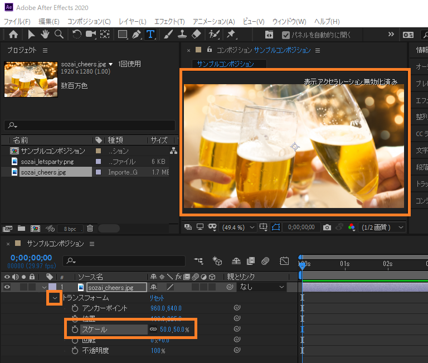
Task: Click the layer 1 label color swatch
Action: pos(52,287)
